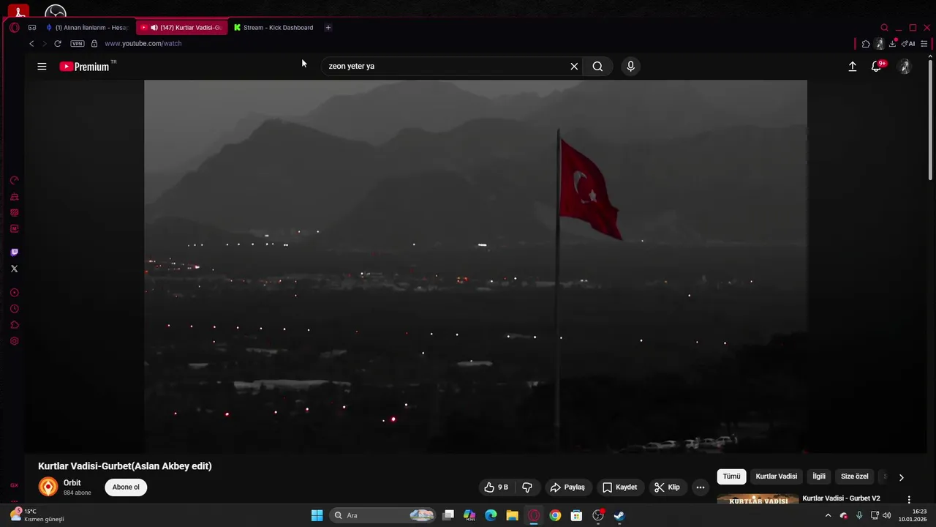
Task: Open the Opera menu logo button
Action: coord(14,28)
